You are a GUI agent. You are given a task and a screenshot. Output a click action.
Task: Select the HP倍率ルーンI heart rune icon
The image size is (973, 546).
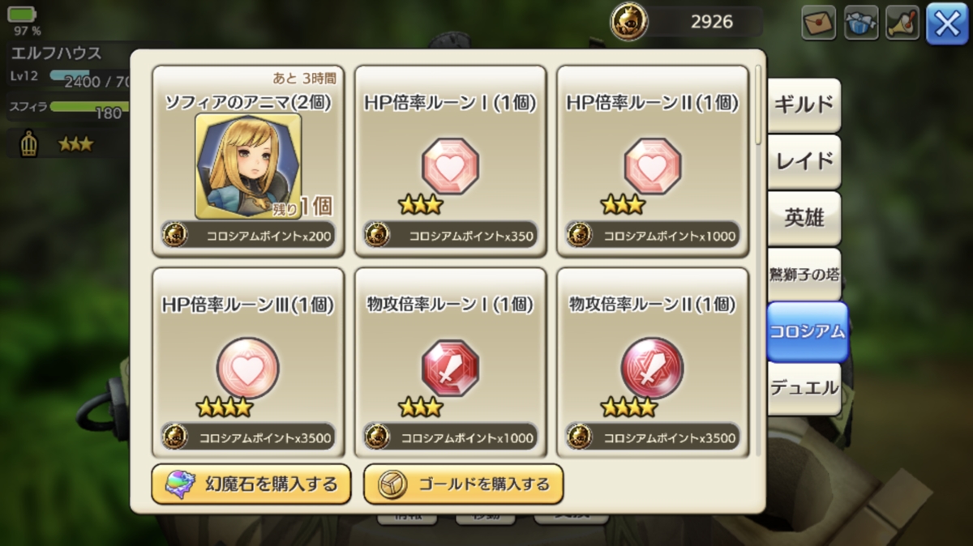[450, 166]
